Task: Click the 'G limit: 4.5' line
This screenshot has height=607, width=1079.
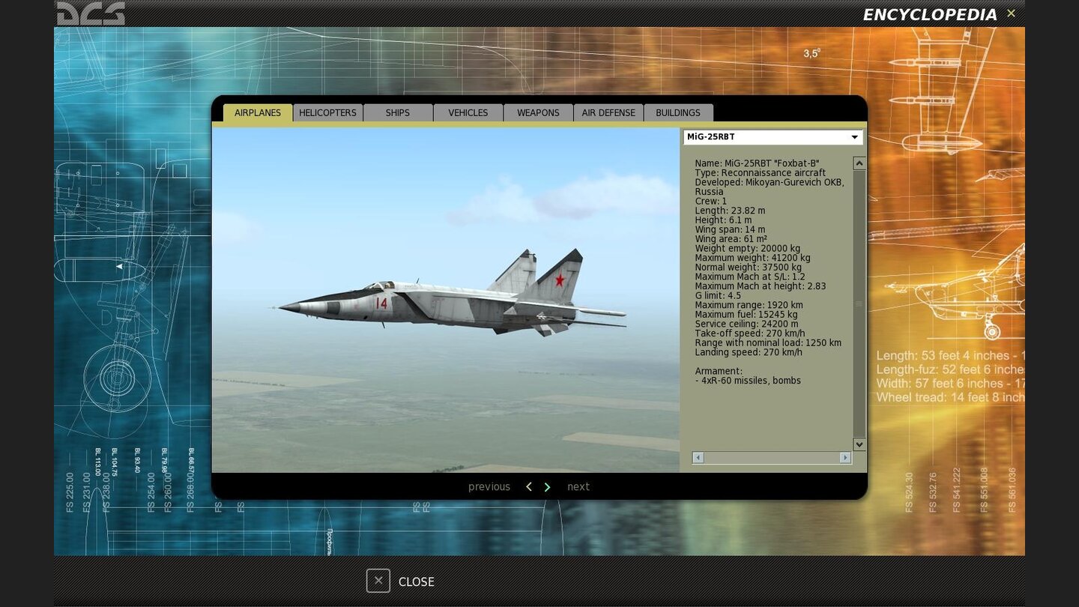Action: tap(719, 296)
